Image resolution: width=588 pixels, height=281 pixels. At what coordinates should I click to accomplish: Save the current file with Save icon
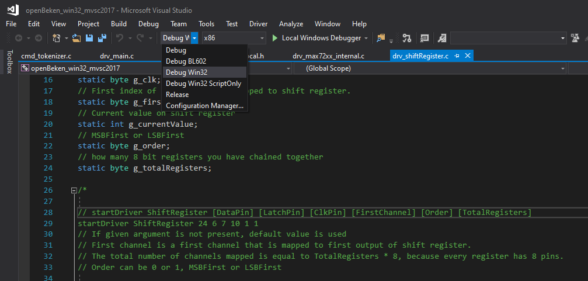point(89,38)
